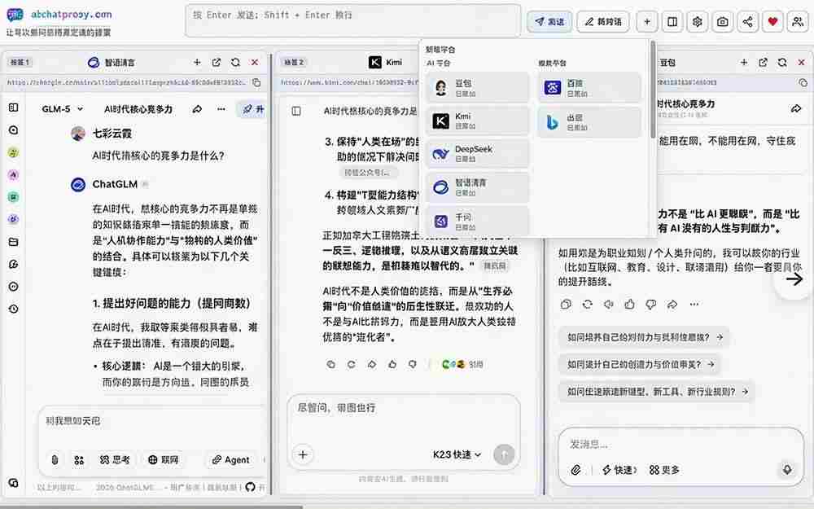This screenshot has width=814, height=509.
Task: Select Kimi in the AI platform list
Action: [477, 121]
